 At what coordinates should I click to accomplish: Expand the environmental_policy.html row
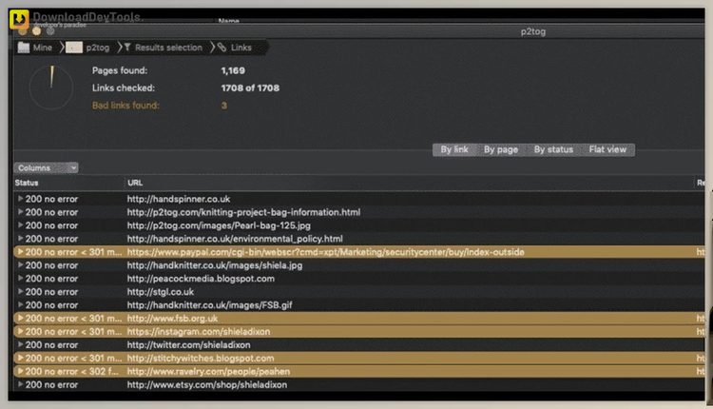[x=21, y=239]
